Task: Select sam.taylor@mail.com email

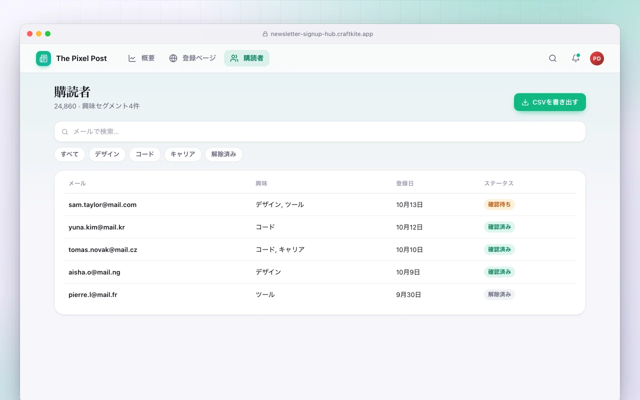Action: click(102, 204)
